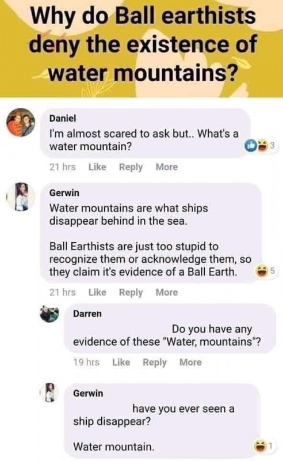Click the 19 hrs timestamp
The image size is (283, 461).
pyautogui.click(x=86, y=362)
